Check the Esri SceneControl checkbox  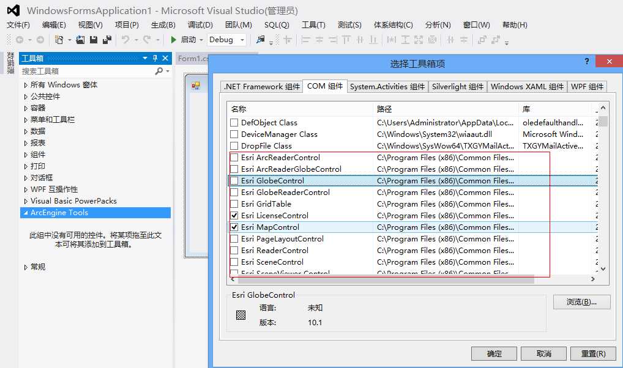(x=234, y=262)
